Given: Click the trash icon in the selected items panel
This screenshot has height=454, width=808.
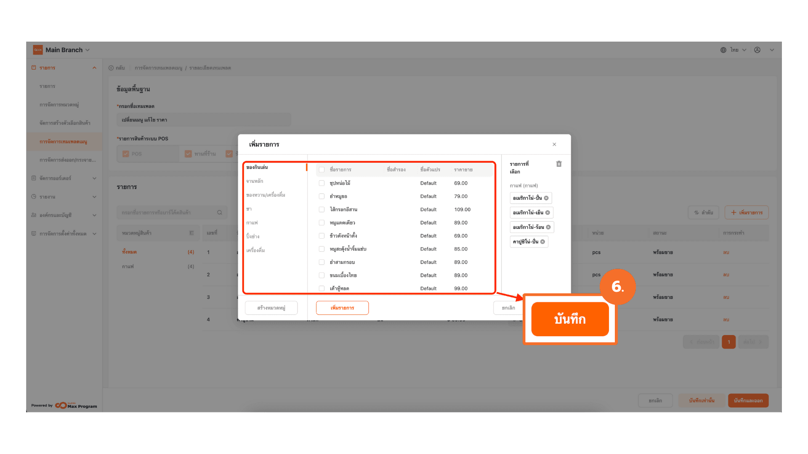Looking at the screenshot, I should 559,164.
